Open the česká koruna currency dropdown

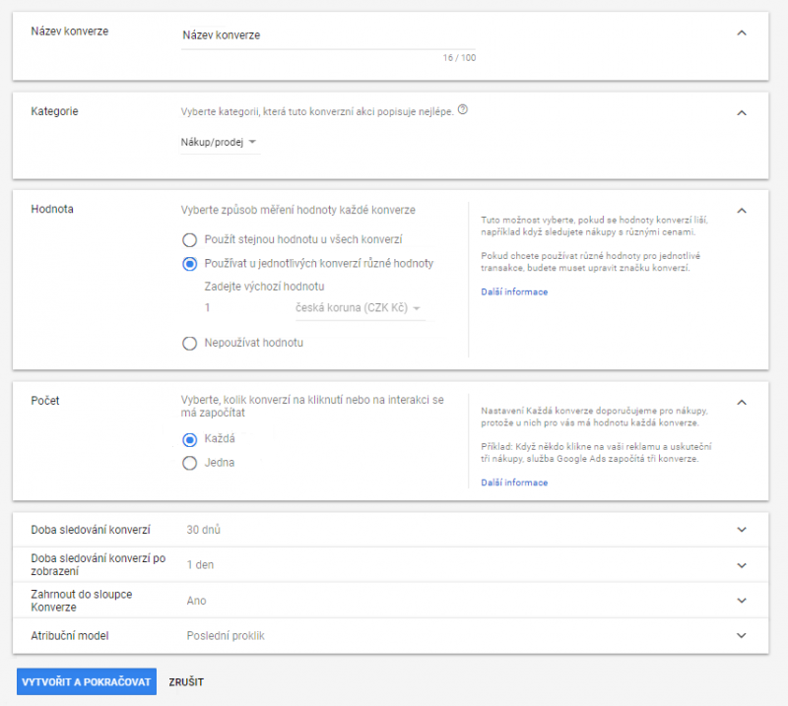click(359, 309)
